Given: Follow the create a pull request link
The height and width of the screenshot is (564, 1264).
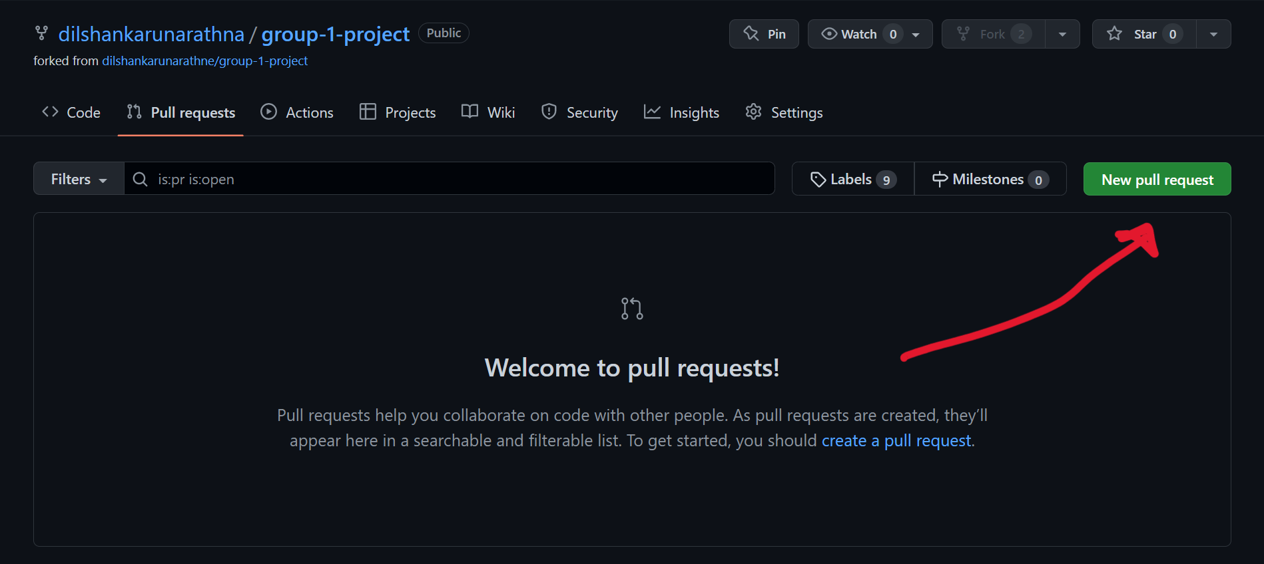Looking at the screenshot, I should [896, 440].
